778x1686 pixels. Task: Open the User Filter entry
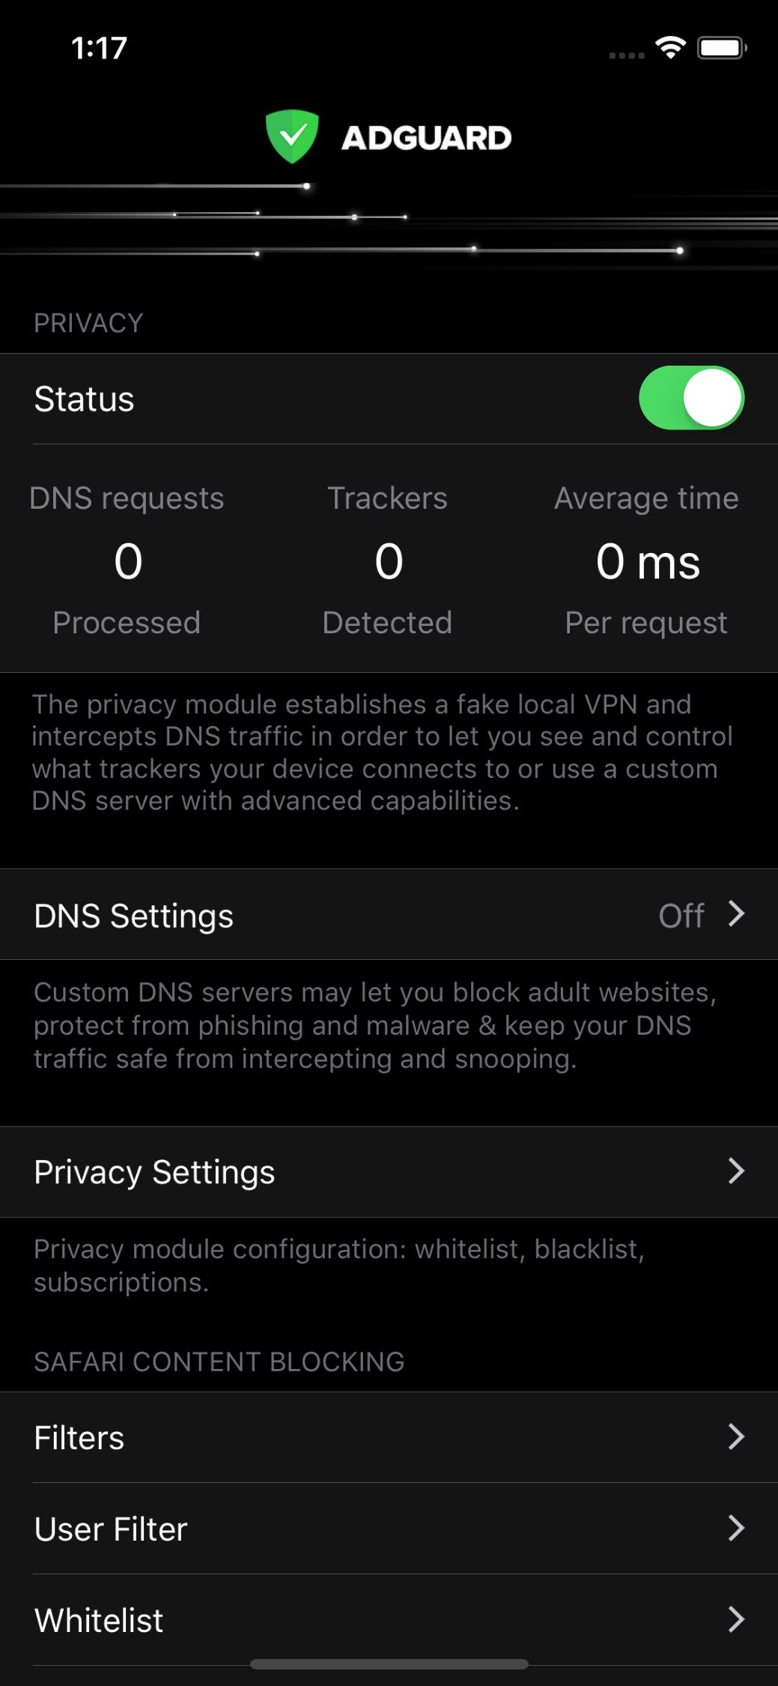point(389,1529)
